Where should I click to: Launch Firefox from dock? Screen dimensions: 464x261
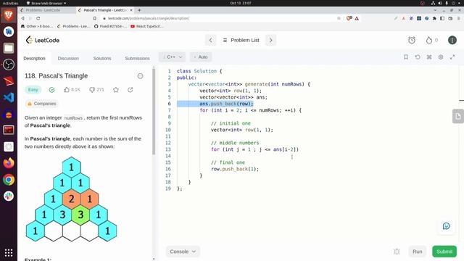(9, 163)
